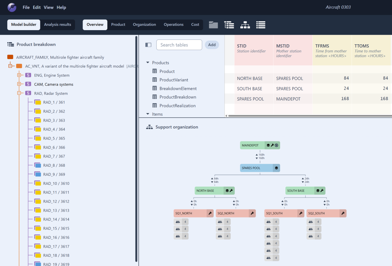Click the circular icon on the MAINDEPOT node

pyautogui.click(x=277, y=145)
